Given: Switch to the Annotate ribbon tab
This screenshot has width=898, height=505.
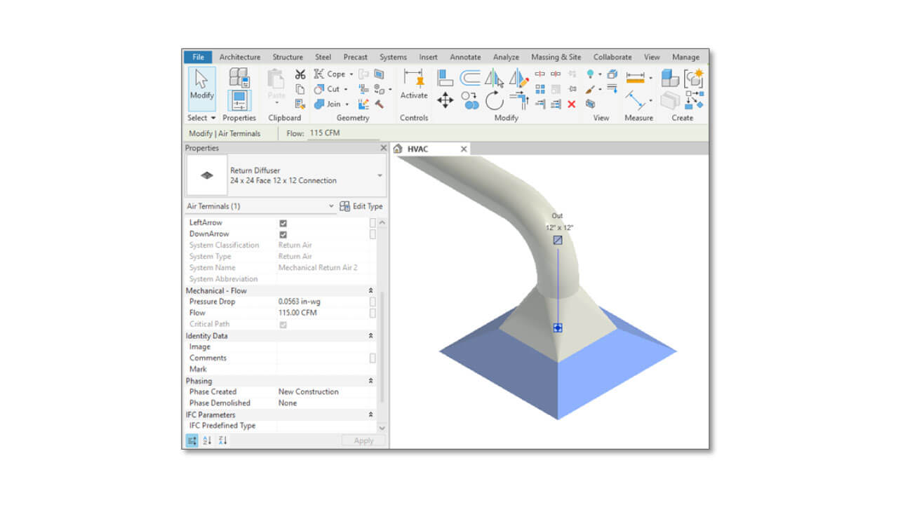Looking at the screenshot, I should [x=465, y=57].
